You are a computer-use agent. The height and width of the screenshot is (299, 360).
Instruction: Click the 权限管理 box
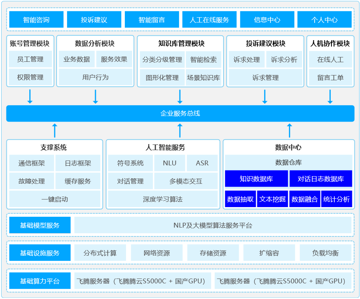click(31, 77)
